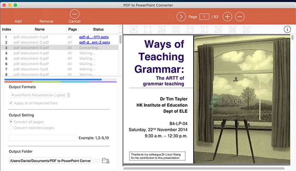The image size is (296, 171).
Task: Click the painting image in the preview
Action: (x=242, y=99)
